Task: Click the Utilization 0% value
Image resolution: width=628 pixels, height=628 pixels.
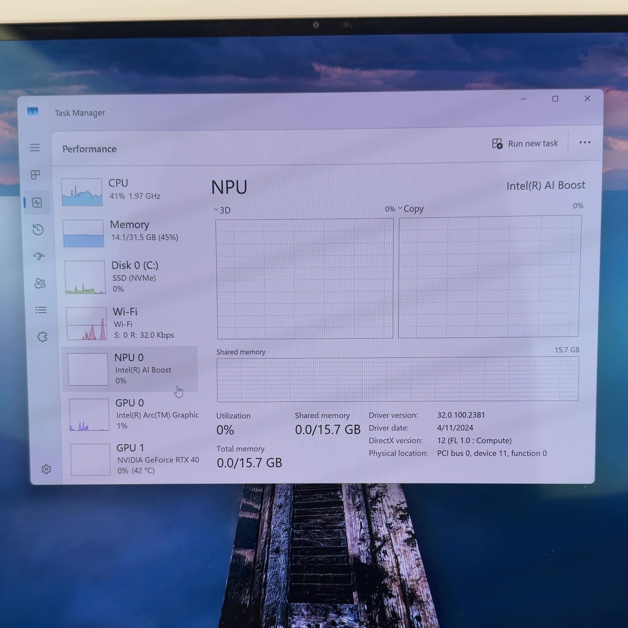Action: [x=225, y=430]
